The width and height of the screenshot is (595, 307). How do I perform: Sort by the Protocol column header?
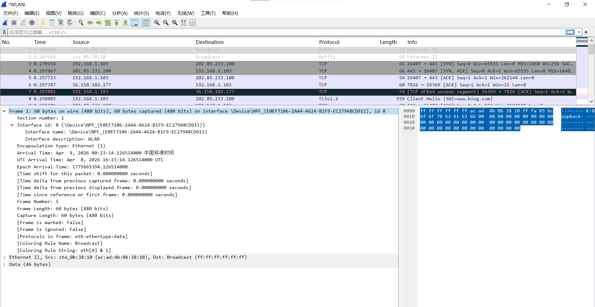[x=348, y=42]
